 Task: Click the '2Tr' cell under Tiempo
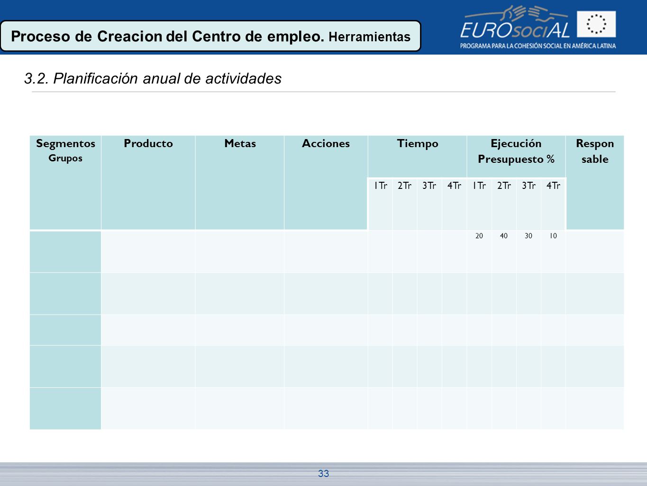pos(405,204)
